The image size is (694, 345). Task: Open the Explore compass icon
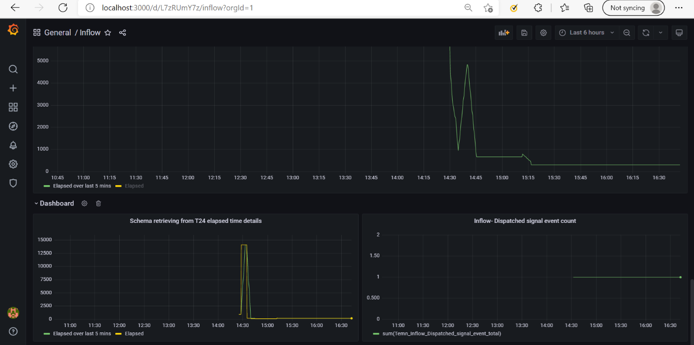(x=13, y=126)
